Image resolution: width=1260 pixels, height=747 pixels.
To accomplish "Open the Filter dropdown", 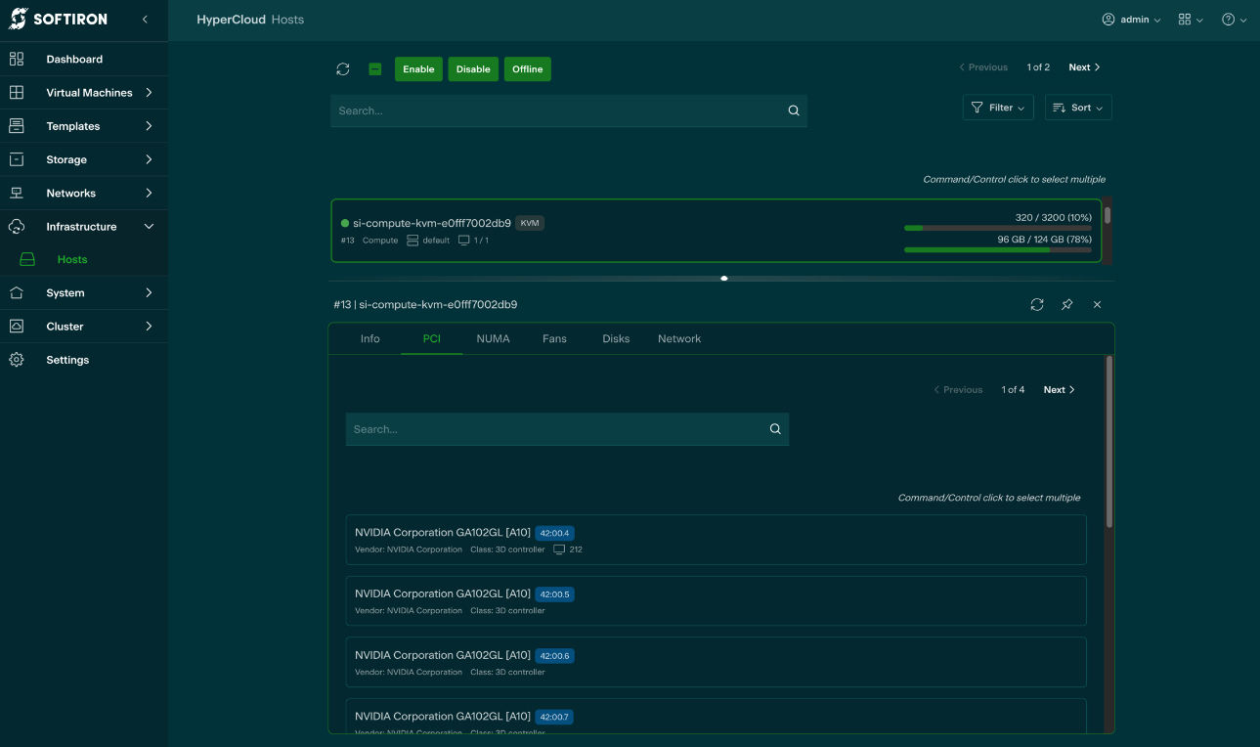I will (998, 108).
